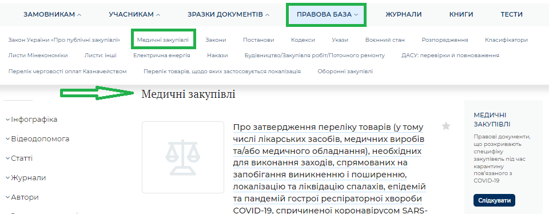Click the scales document thumbnail
The width and height of the screenshot is (549, 214).
(183, 157)
